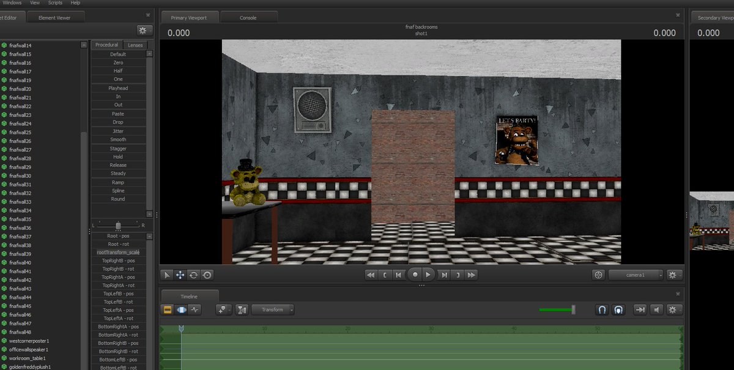Apply the Default procedural preset
Image resolution: width=734 pixels, height=370 pixels.
[x=118, y=54]
